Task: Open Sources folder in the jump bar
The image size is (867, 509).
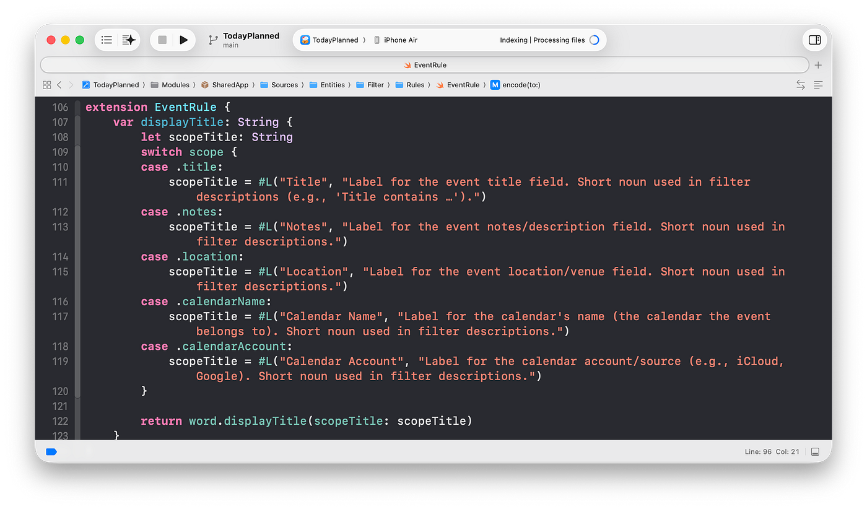Action: [x=279, y=85]
